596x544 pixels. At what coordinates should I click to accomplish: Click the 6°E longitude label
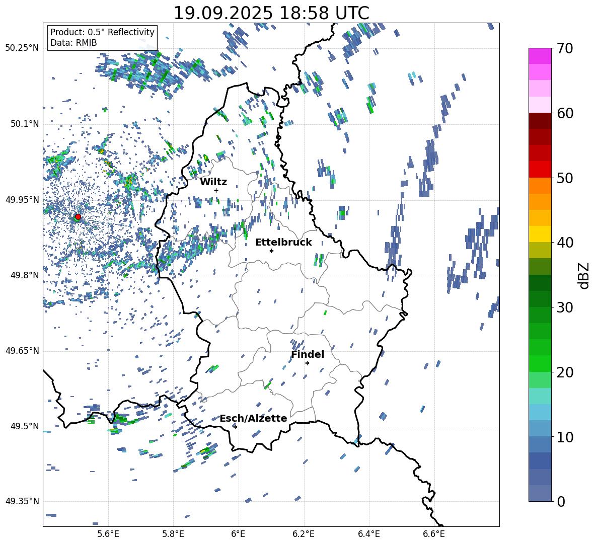tap(238, 534)
